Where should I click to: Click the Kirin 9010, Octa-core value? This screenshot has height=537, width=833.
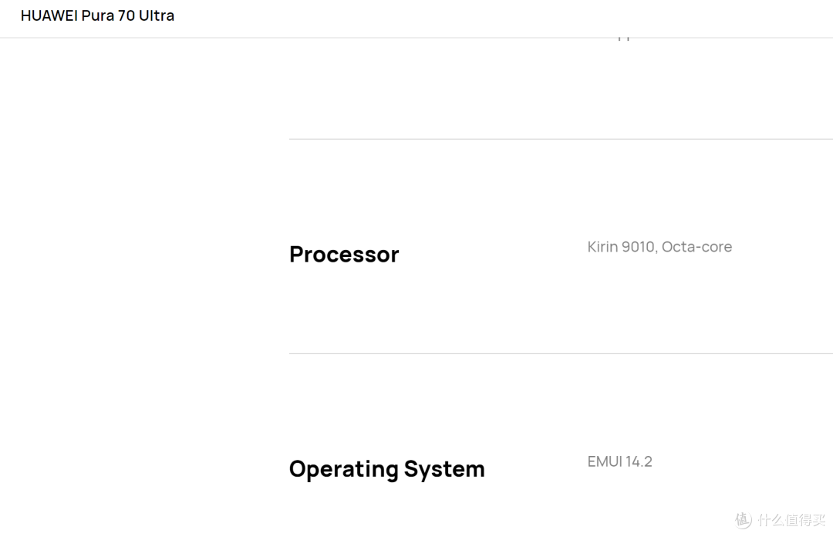point(659,247)
